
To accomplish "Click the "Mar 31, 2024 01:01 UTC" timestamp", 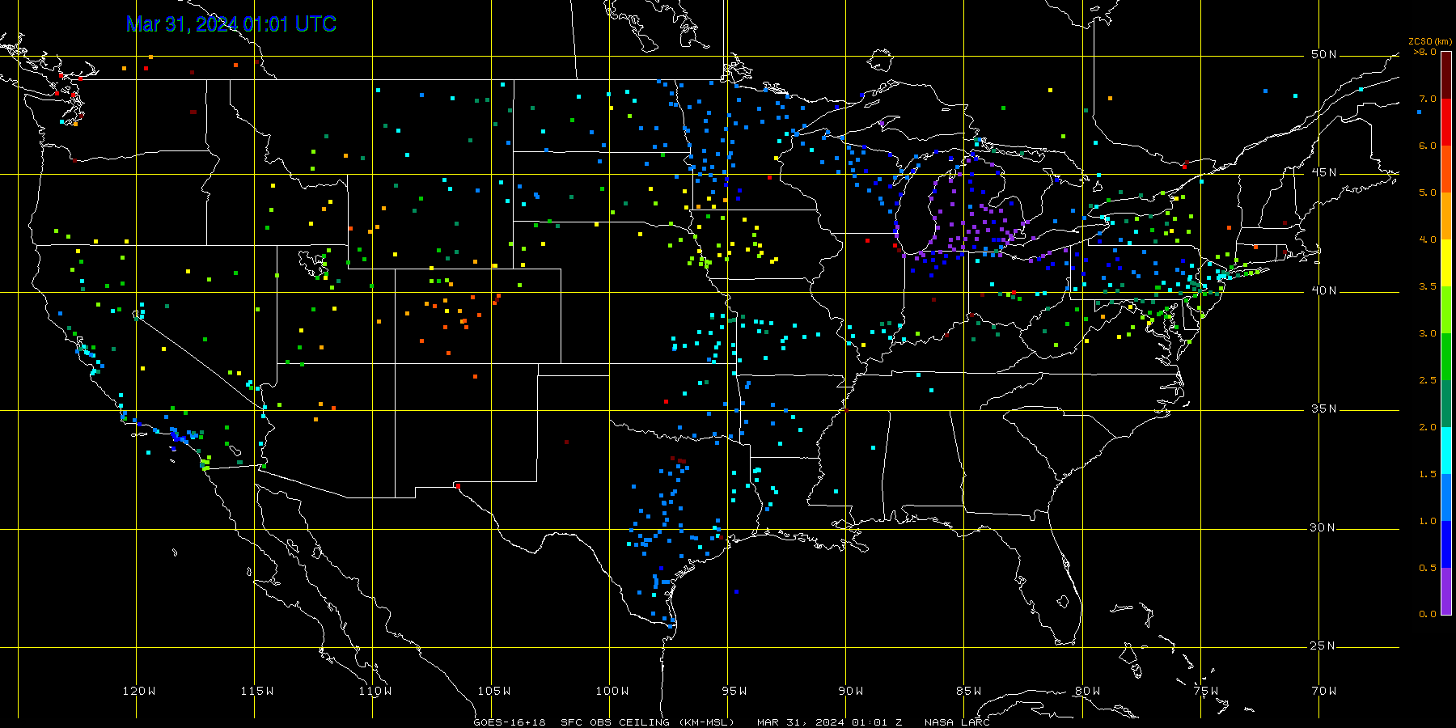I will 231,24.
